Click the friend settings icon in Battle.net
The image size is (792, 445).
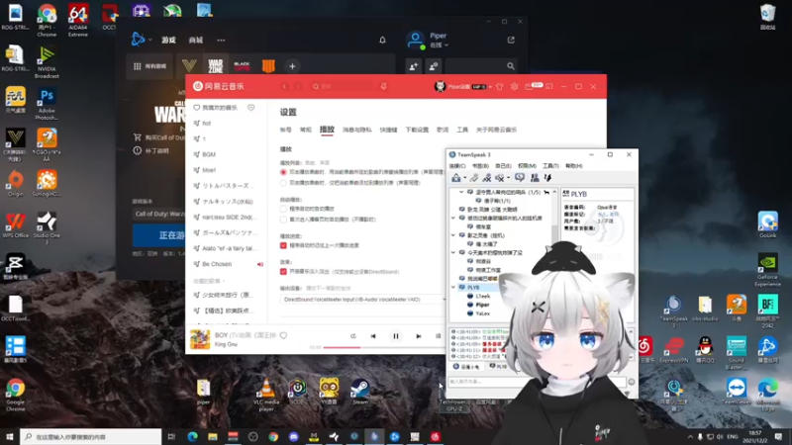tap(434, 66)
